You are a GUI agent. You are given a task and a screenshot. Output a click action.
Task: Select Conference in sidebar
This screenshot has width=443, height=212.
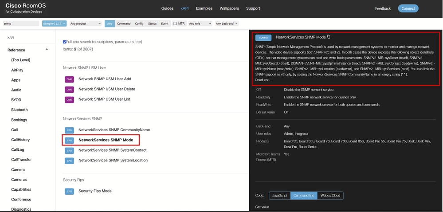click(21, 199)
